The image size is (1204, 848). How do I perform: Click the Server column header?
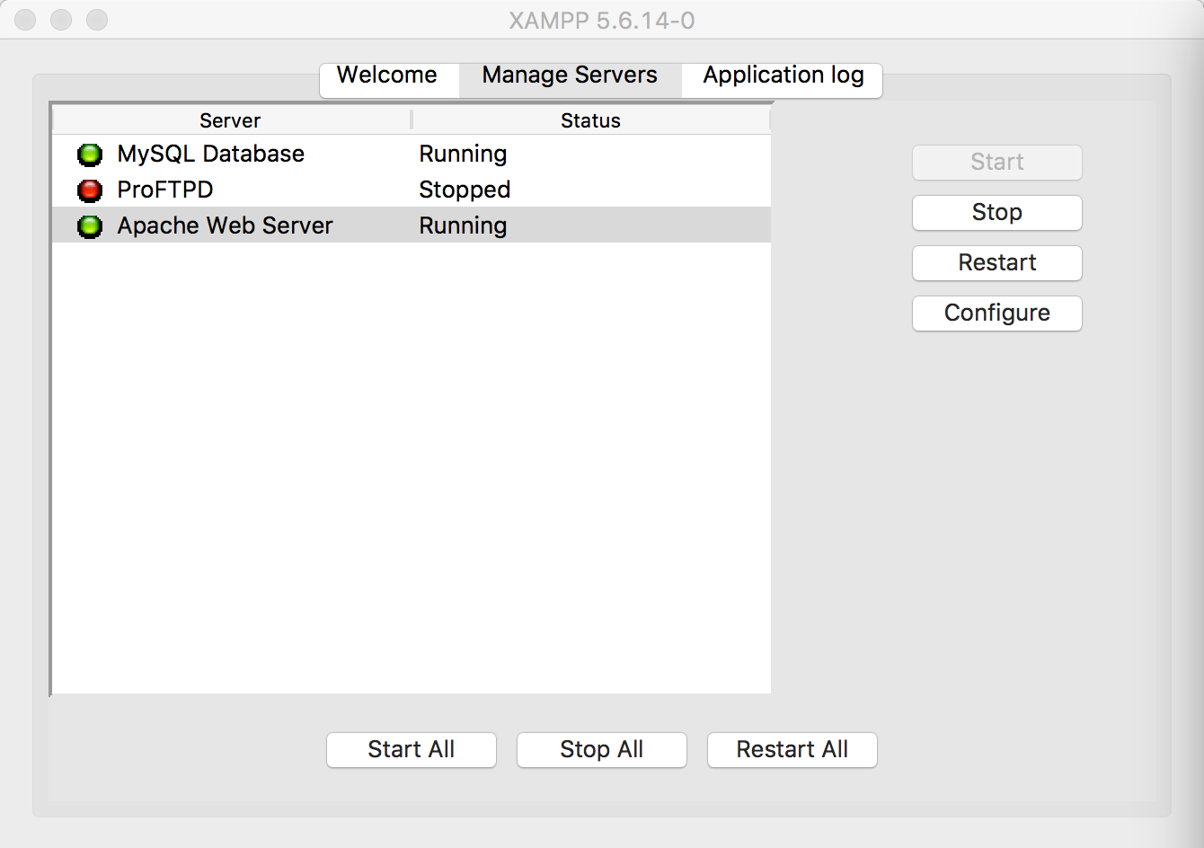[x=230, y=120]
